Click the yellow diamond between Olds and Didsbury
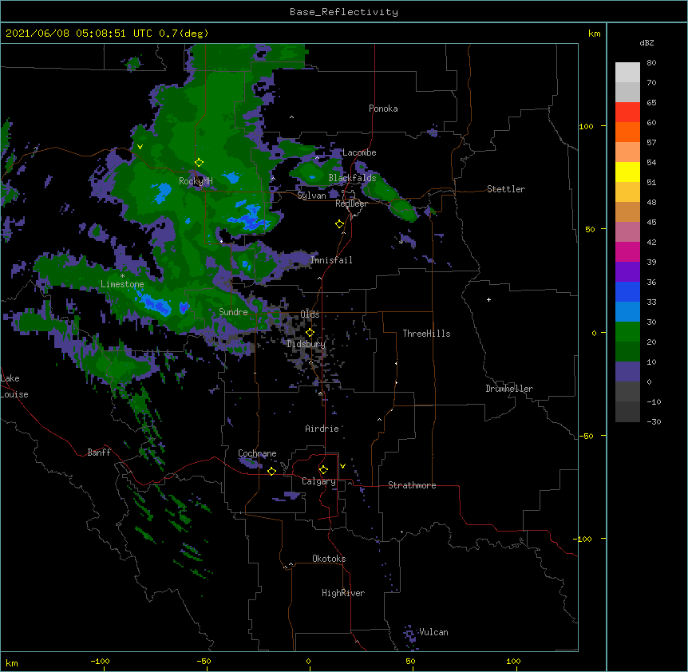Screen dimensions: 688x672 tap(310, 332)
